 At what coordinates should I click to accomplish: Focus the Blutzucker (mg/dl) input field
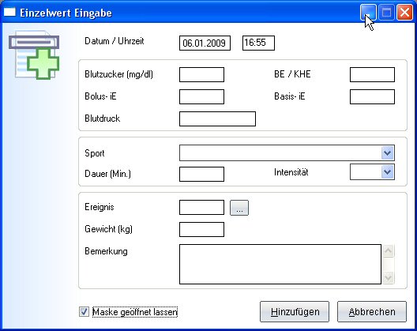(x=201, y=74)
